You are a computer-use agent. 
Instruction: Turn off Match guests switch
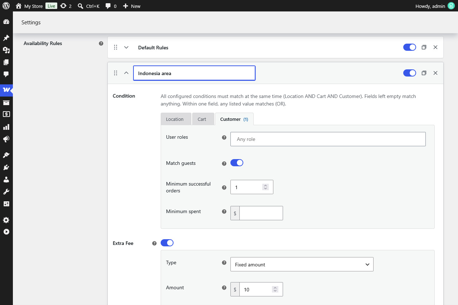(237, 163)
